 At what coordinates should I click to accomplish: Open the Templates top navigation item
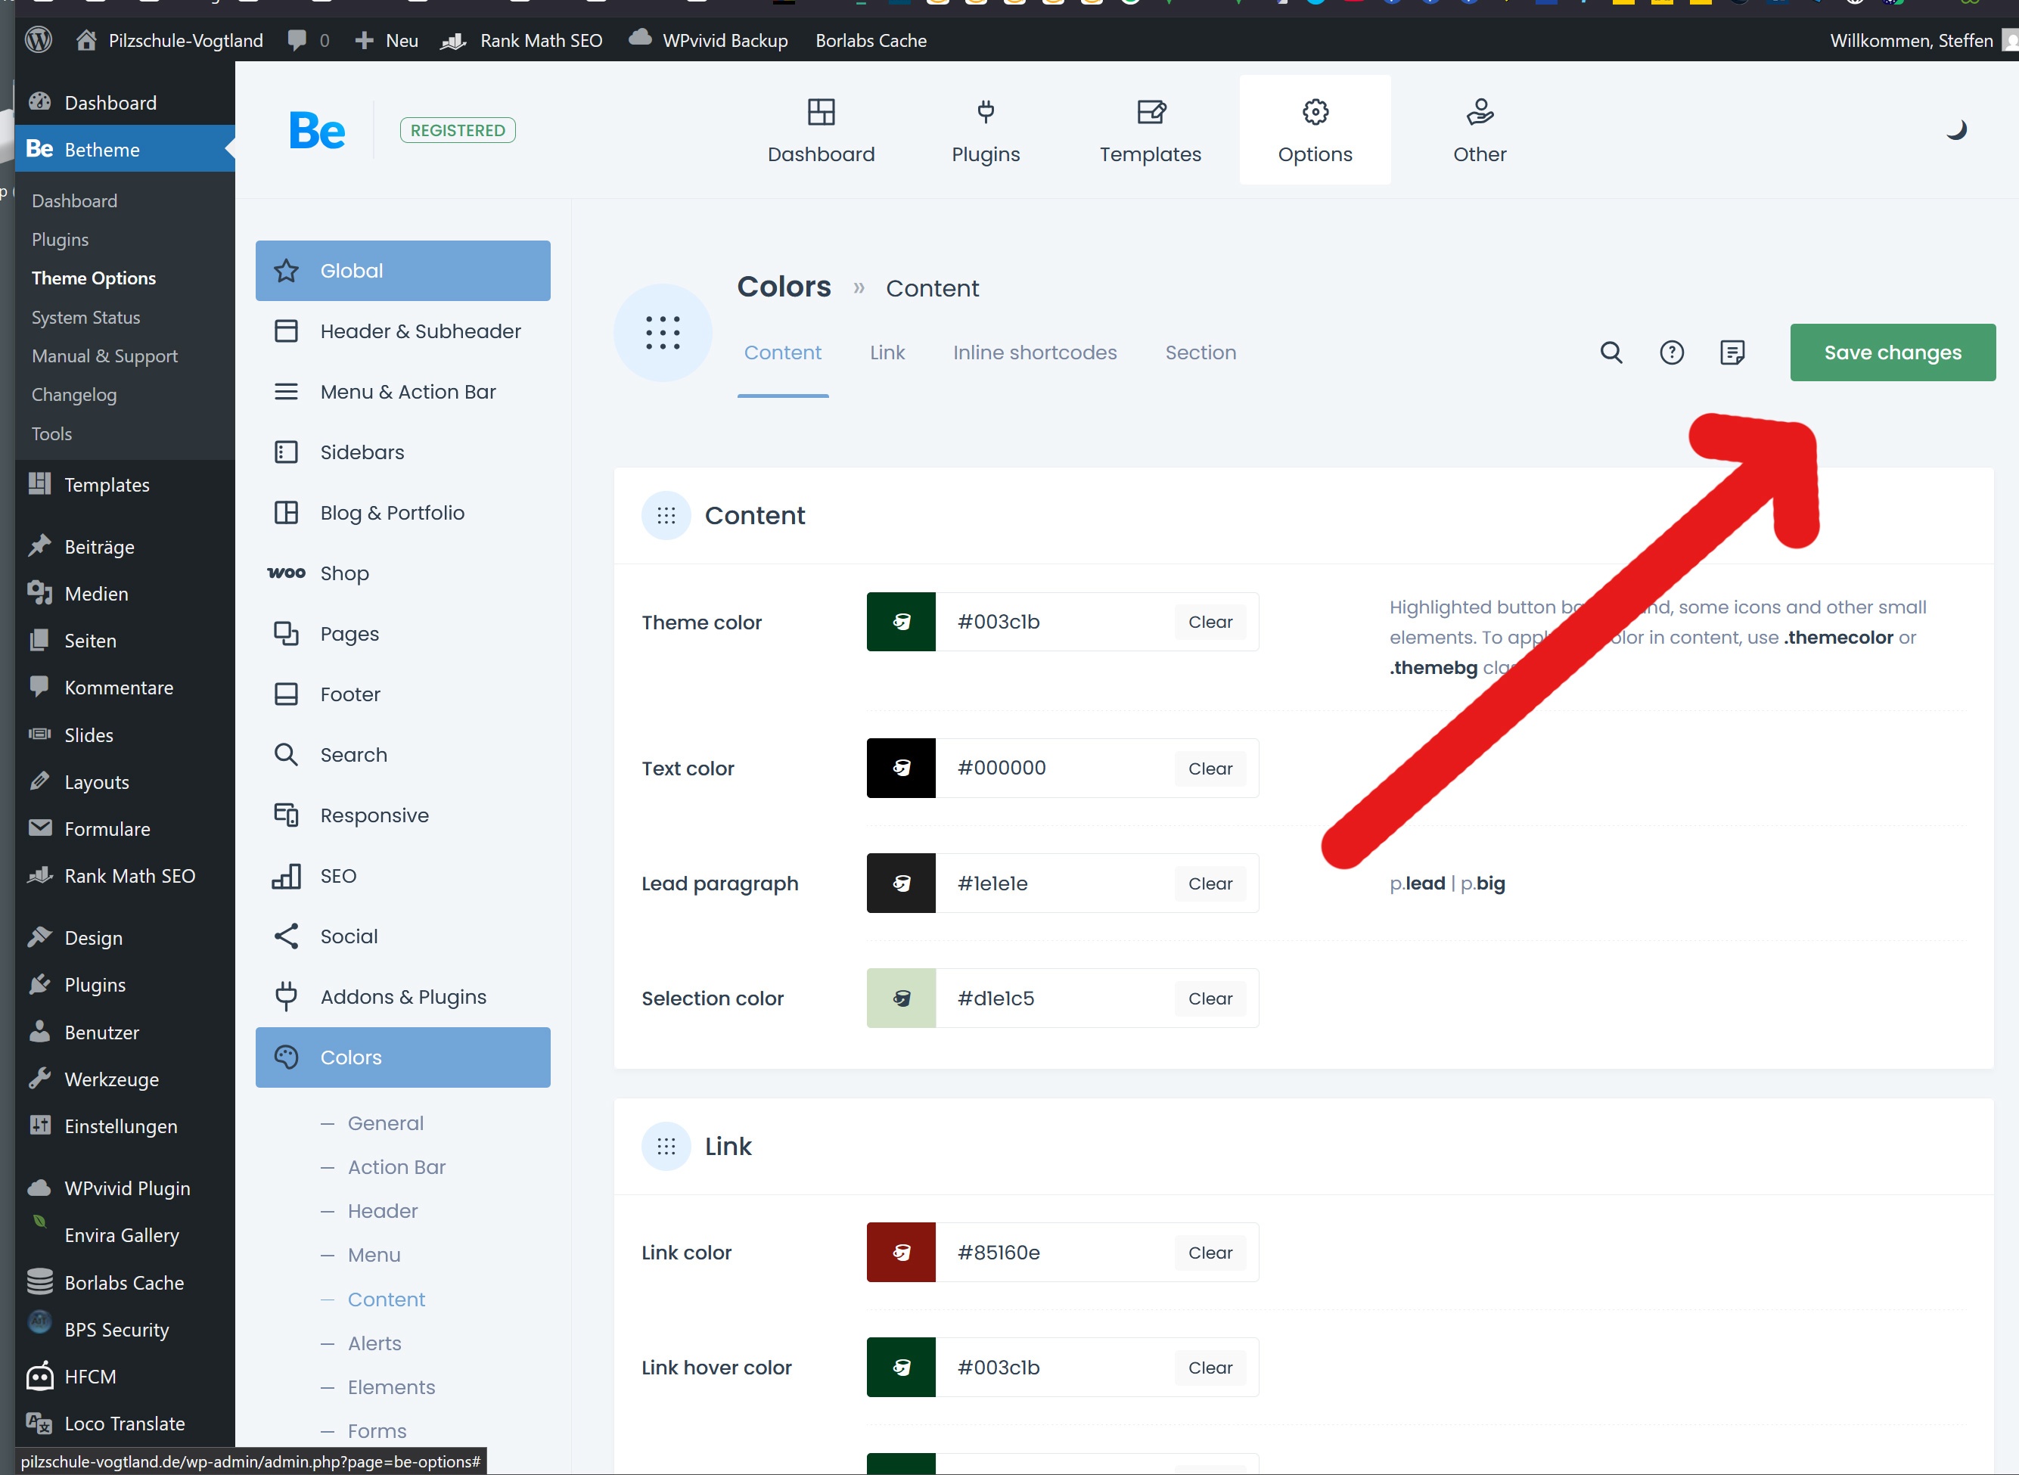coord(1150,130)
